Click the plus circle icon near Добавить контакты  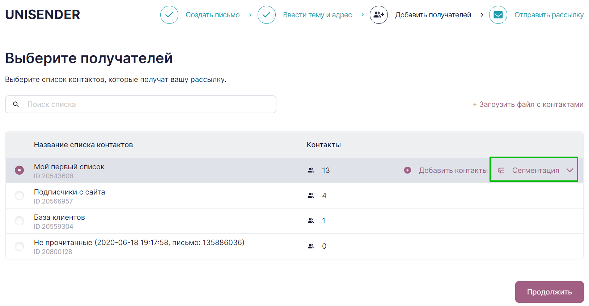tap(408, 170)
